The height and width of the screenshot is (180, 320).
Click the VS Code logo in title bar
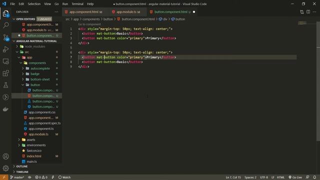point(4,4)
